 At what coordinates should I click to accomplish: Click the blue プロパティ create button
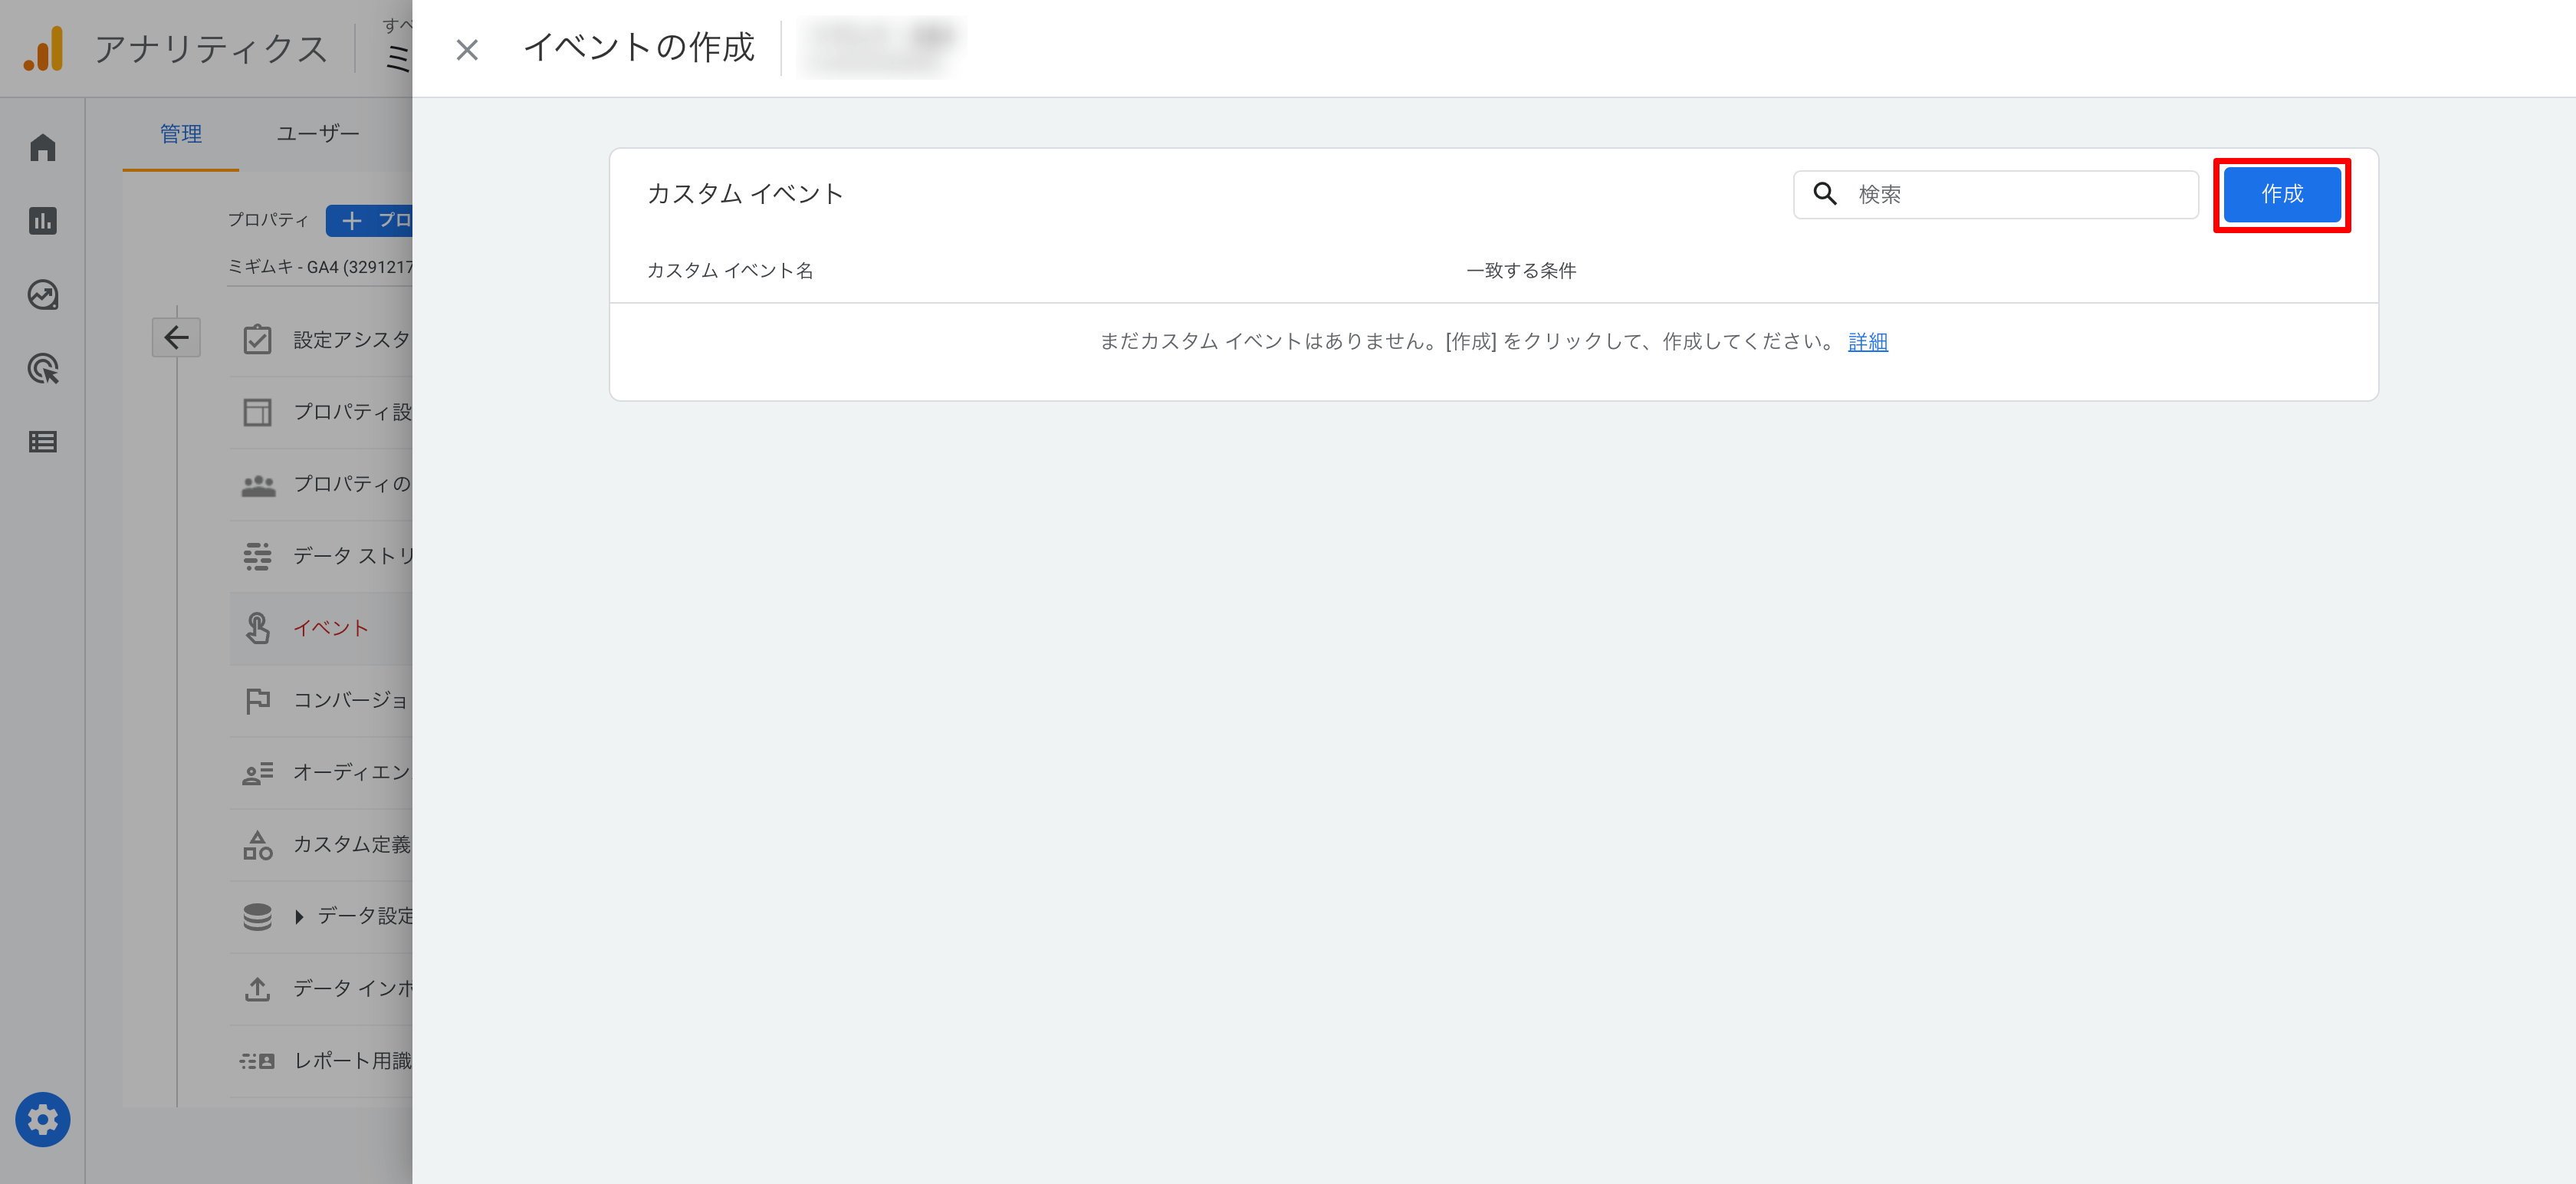tap(369, 220)
